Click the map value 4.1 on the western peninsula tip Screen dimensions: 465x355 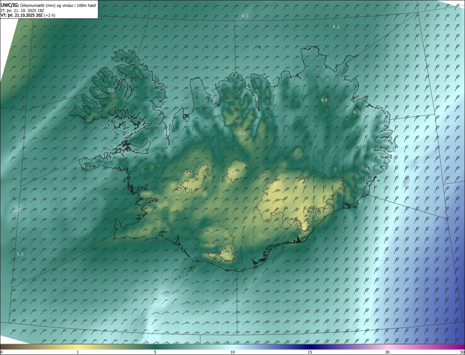(86, 167)
